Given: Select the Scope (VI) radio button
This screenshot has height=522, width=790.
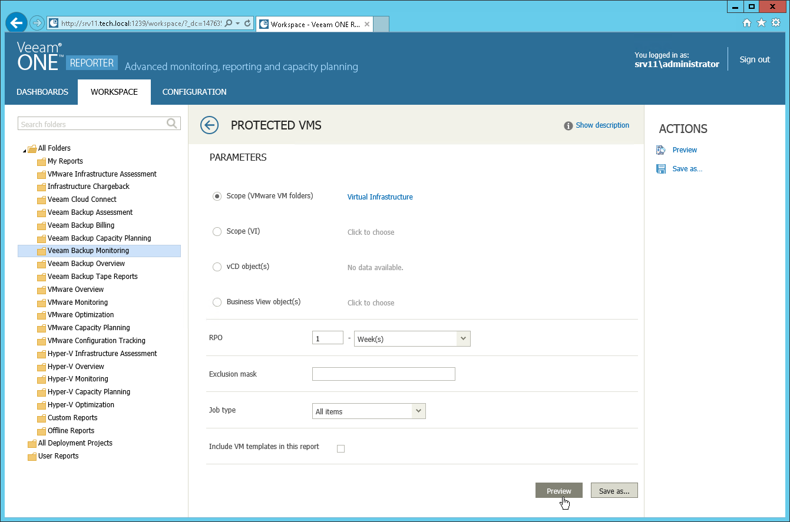Looking at the screenshot, I should click(217, 232).
